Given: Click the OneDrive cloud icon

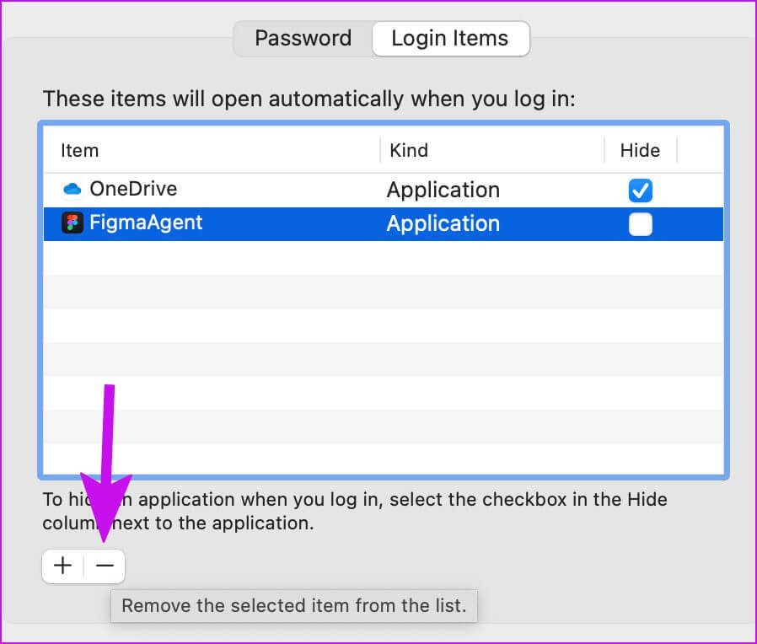Looking at the screenshot, I should point(72,189).
